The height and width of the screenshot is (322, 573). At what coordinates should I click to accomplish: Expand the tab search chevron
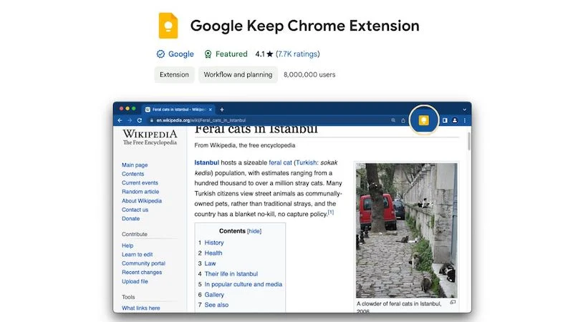[464, 109]
